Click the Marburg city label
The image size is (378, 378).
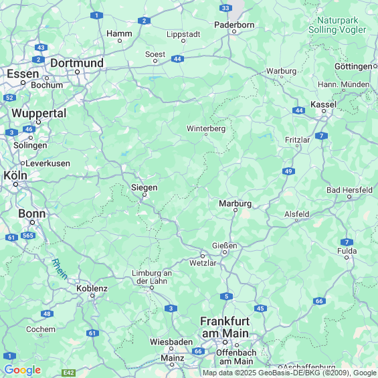tap(235, 203)
